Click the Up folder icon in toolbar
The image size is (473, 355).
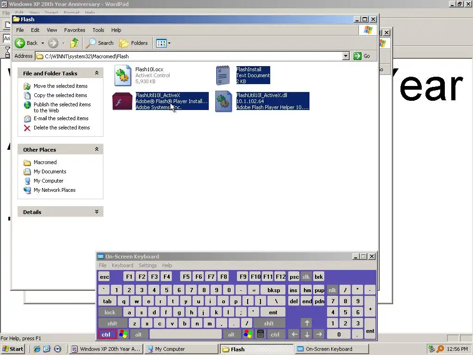[74, 43]
